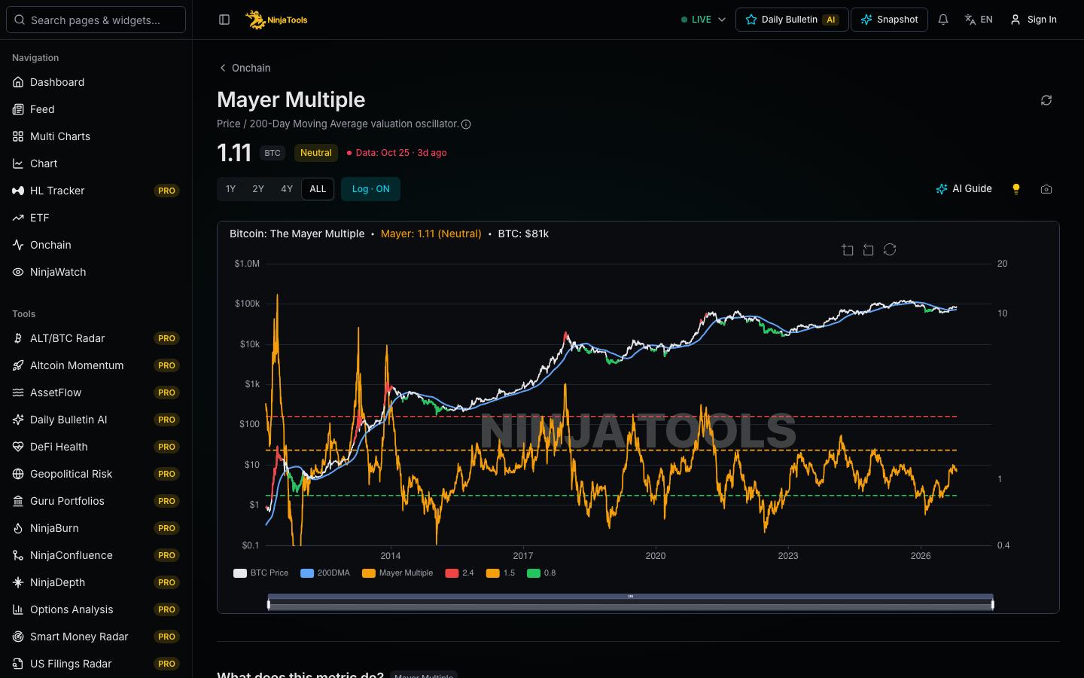1084x678 pixels.
Task: Open NinjaWatch from the navigation
Action: 96,272
